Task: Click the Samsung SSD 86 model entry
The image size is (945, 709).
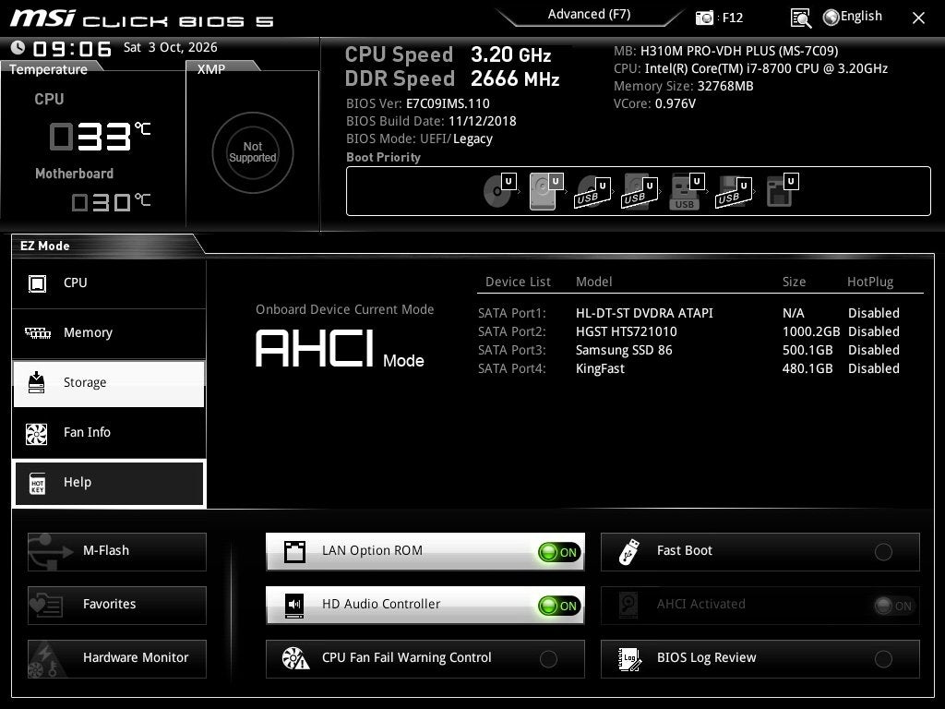Action: [624, 350]
